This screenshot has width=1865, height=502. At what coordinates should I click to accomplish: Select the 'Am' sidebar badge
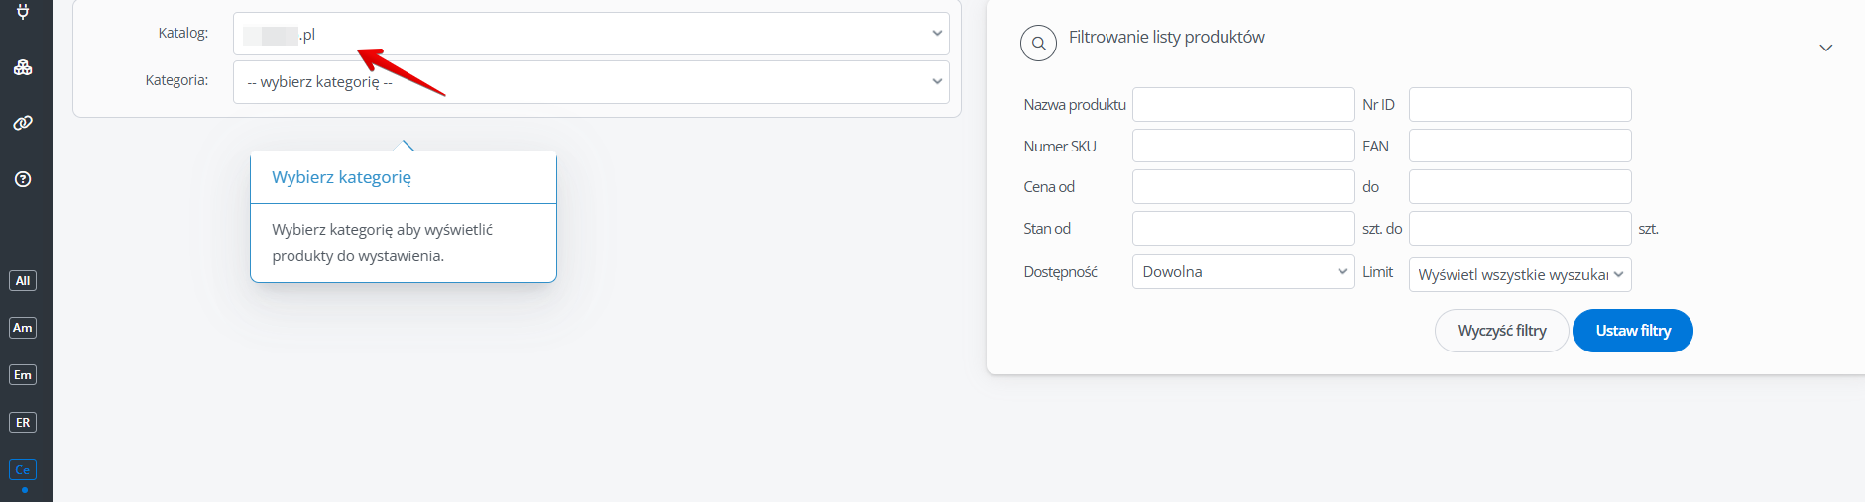coord(23,328)
